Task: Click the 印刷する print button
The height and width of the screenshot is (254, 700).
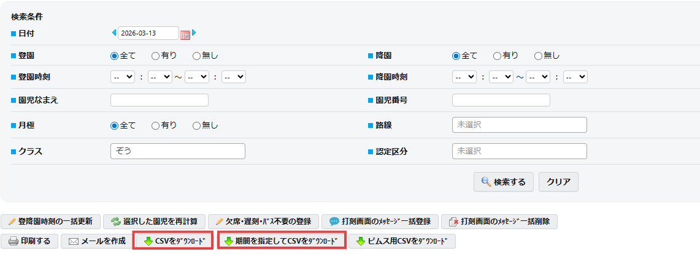Action: (29, 241)
